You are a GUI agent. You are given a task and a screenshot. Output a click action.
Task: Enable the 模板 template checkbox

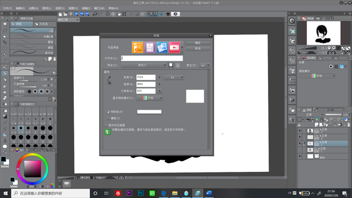click(x=108, y=118)
